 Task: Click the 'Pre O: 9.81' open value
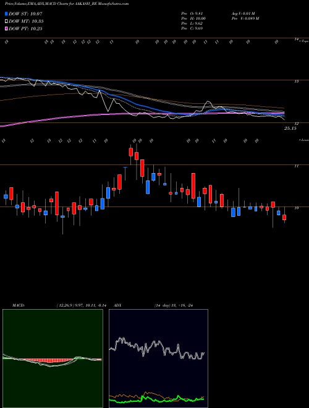[x=192, y=14]
